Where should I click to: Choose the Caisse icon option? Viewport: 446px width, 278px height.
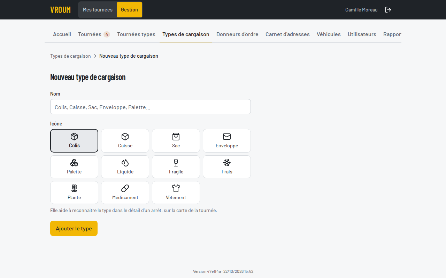click(x=125, y=141)
